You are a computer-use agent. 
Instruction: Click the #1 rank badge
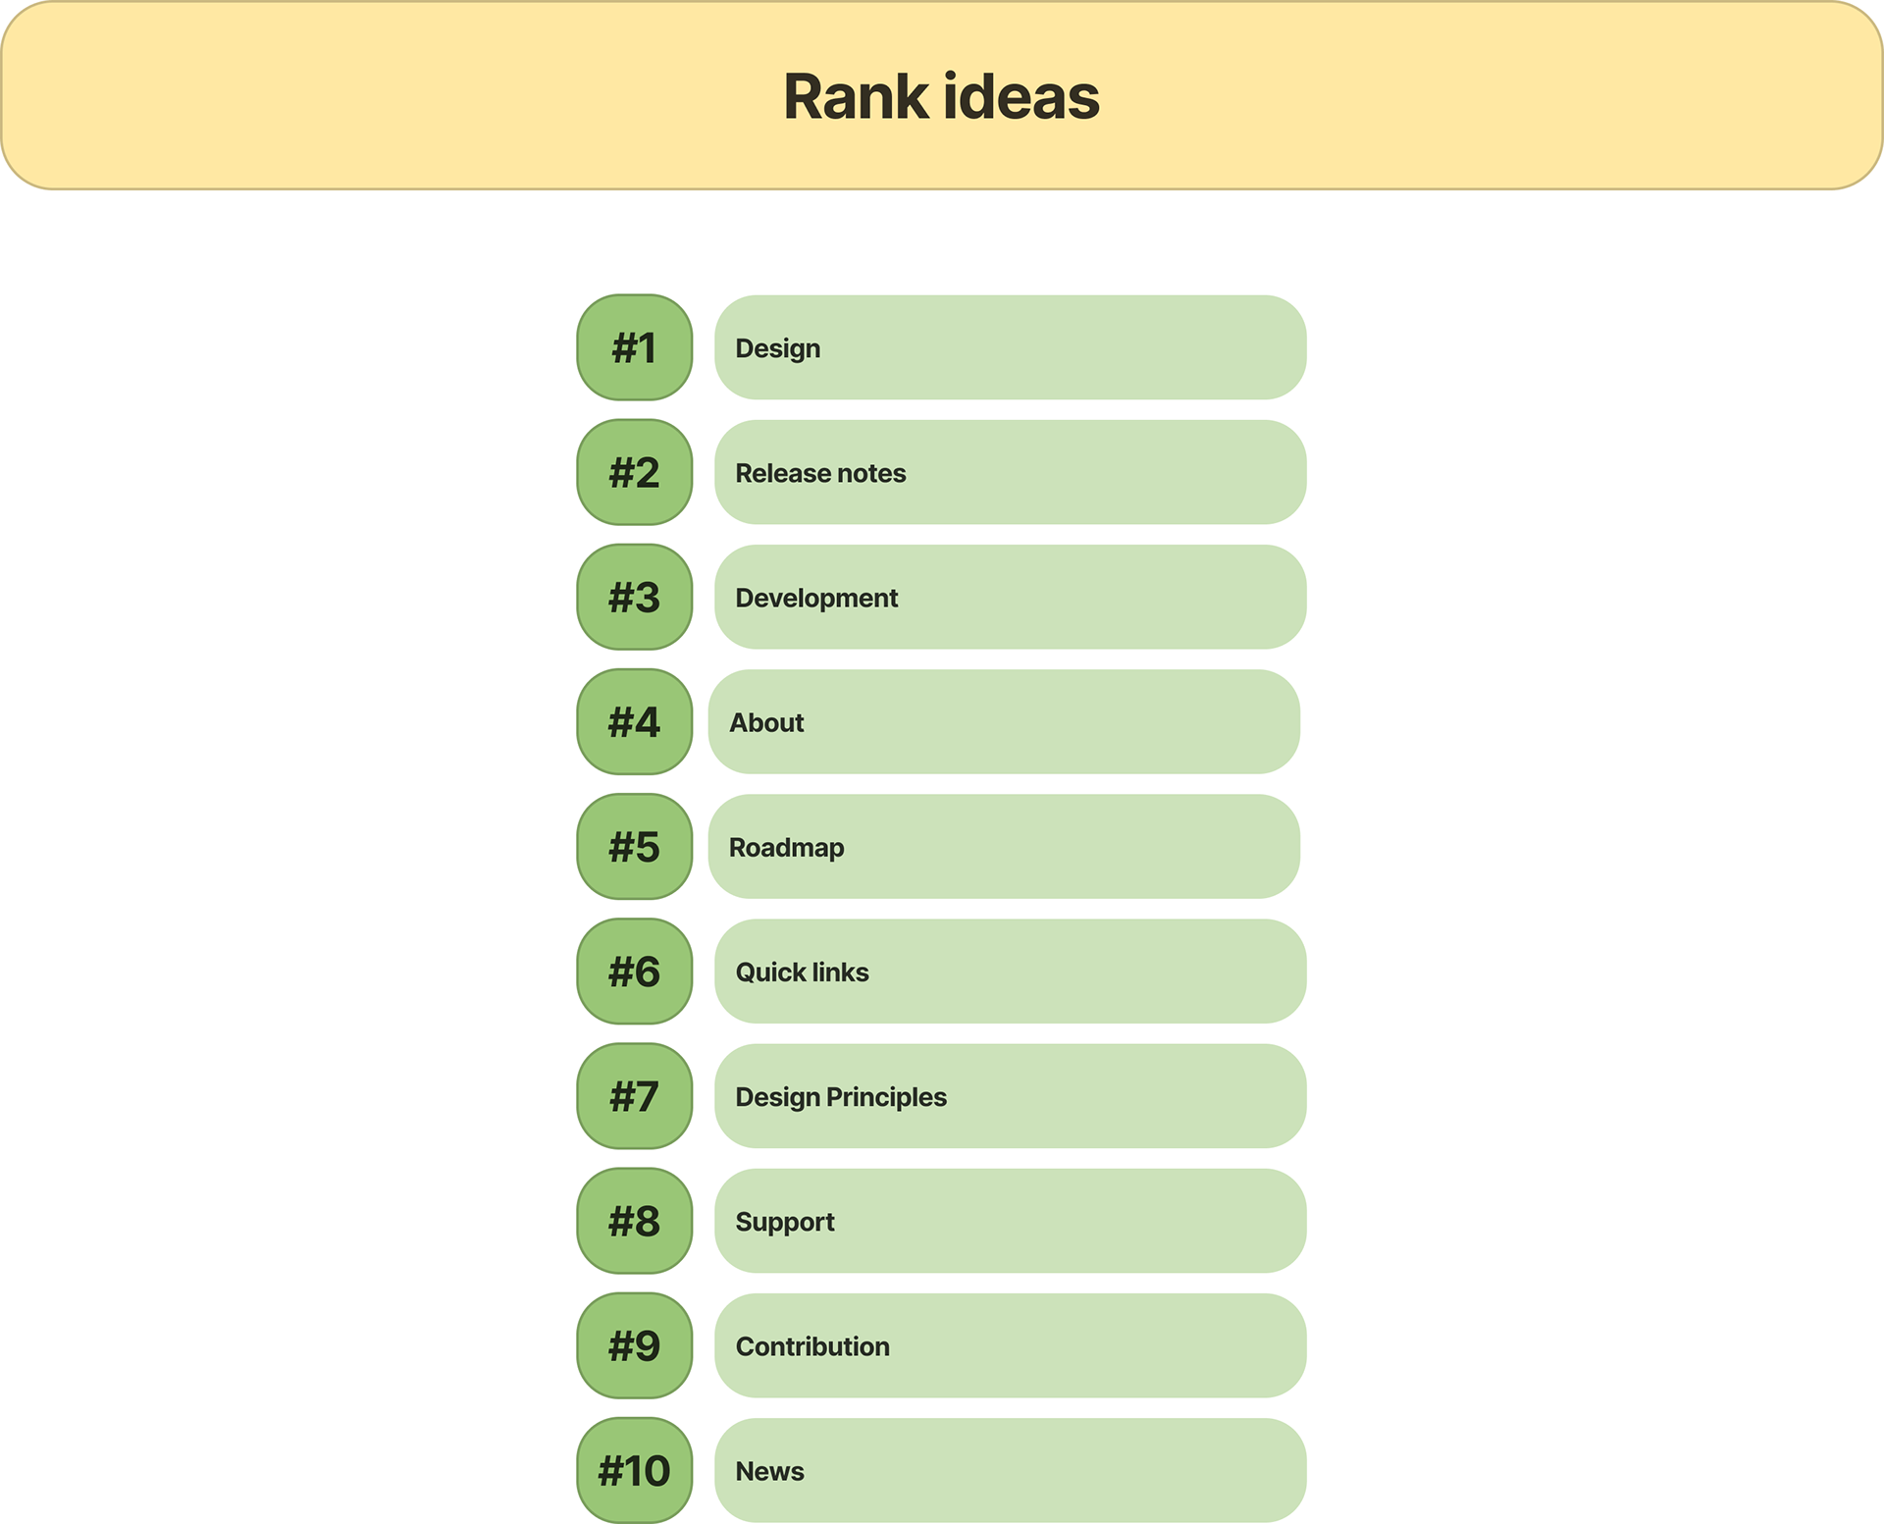(x=635, y=347)
